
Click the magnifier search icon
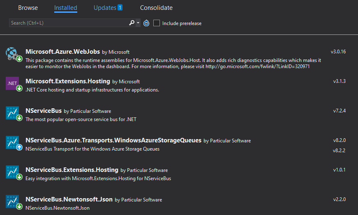click(132, 23)
